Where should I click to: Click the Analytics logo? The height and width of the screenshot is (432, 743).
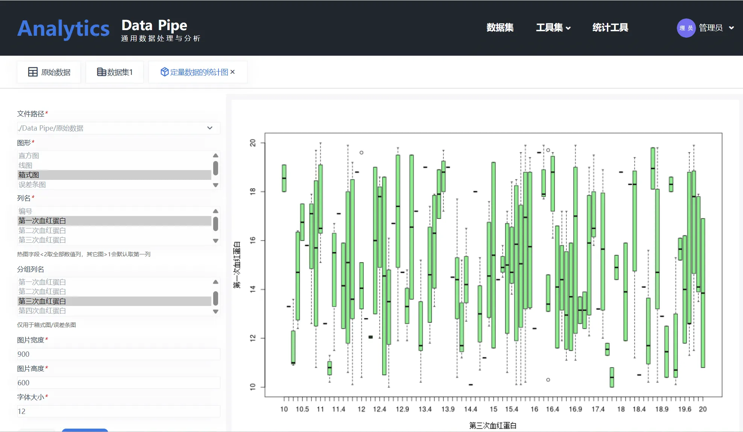(x=63, y=29)
